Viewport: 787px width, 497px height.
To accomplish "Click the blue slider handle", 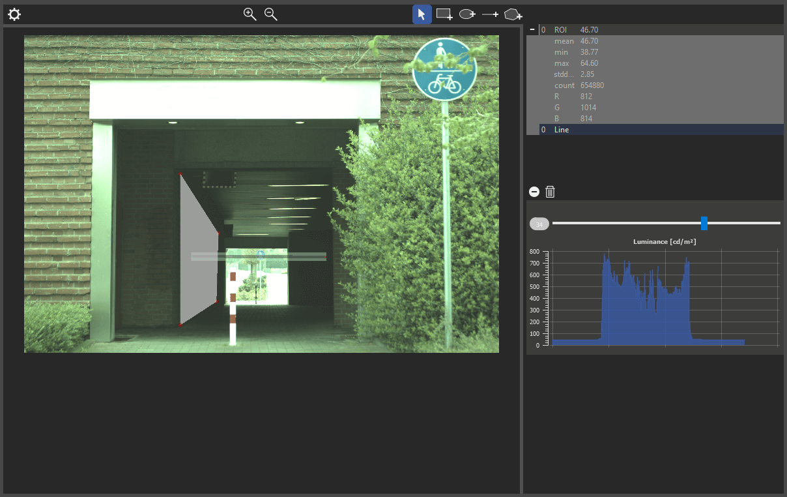I will click(x=704, y=223).
